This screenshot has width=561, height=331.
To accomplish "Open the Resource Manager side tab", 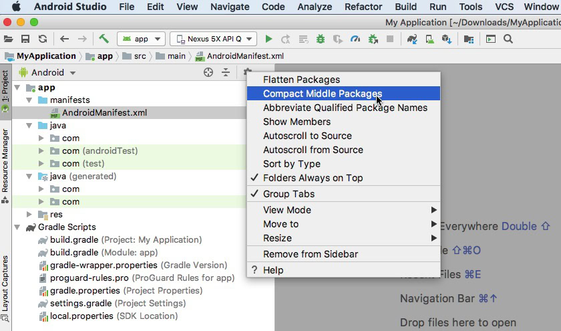I will click(x=5, y=166).
